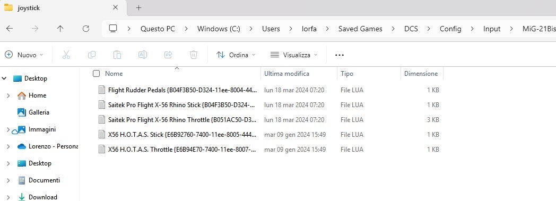Click the Paste clipboard icon

(x=117, y=55)
